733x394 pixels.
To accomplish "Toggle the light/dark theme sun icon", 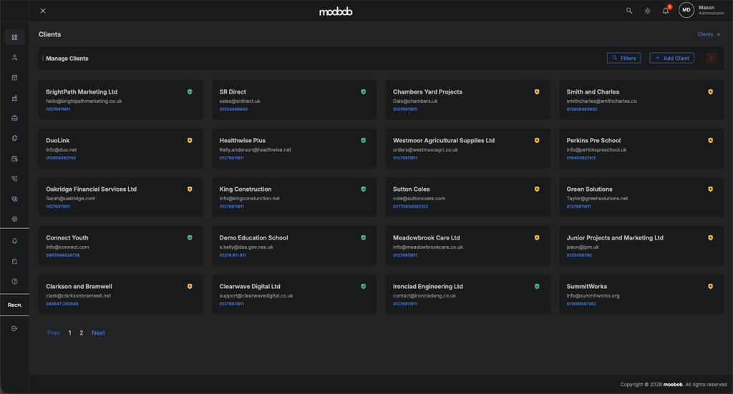I will 647,11.
